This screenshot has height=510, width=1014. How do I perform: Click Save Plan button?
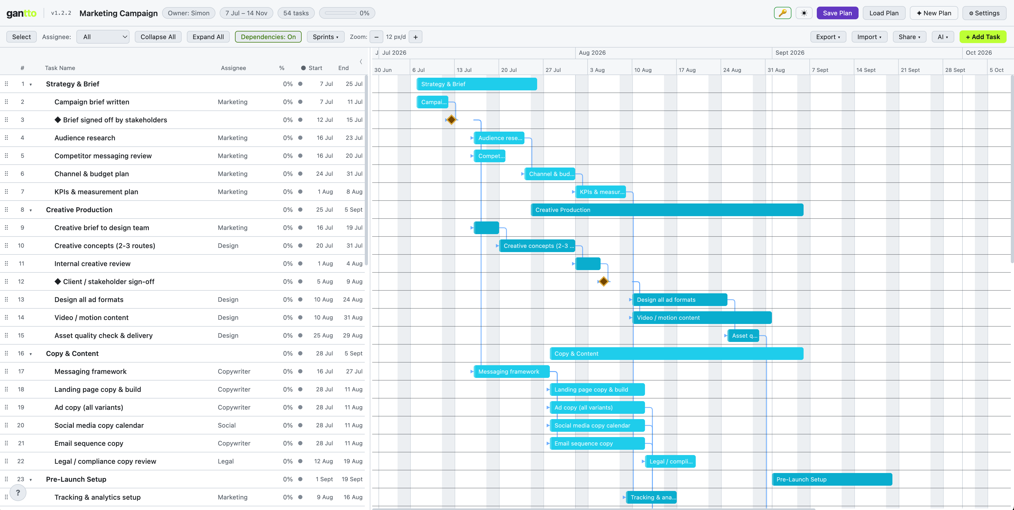click(837, 13)
